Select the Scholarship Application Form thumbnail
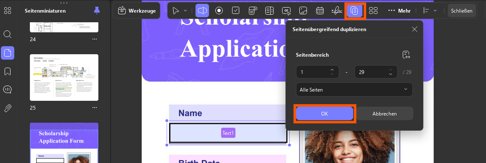The image size is (486, 163). point(64,143)
